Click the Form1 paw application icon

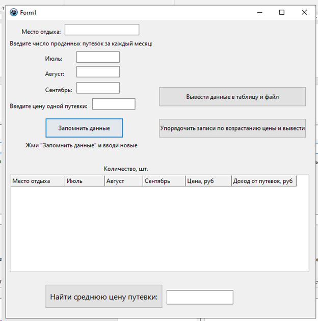coord(14,13)
